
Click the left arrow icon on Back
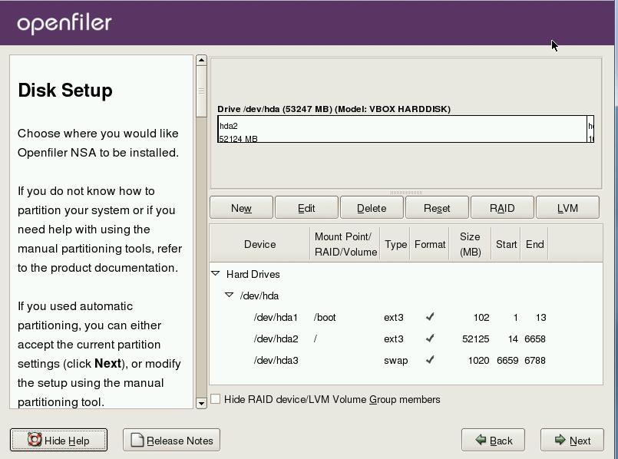tap(480, 440)
